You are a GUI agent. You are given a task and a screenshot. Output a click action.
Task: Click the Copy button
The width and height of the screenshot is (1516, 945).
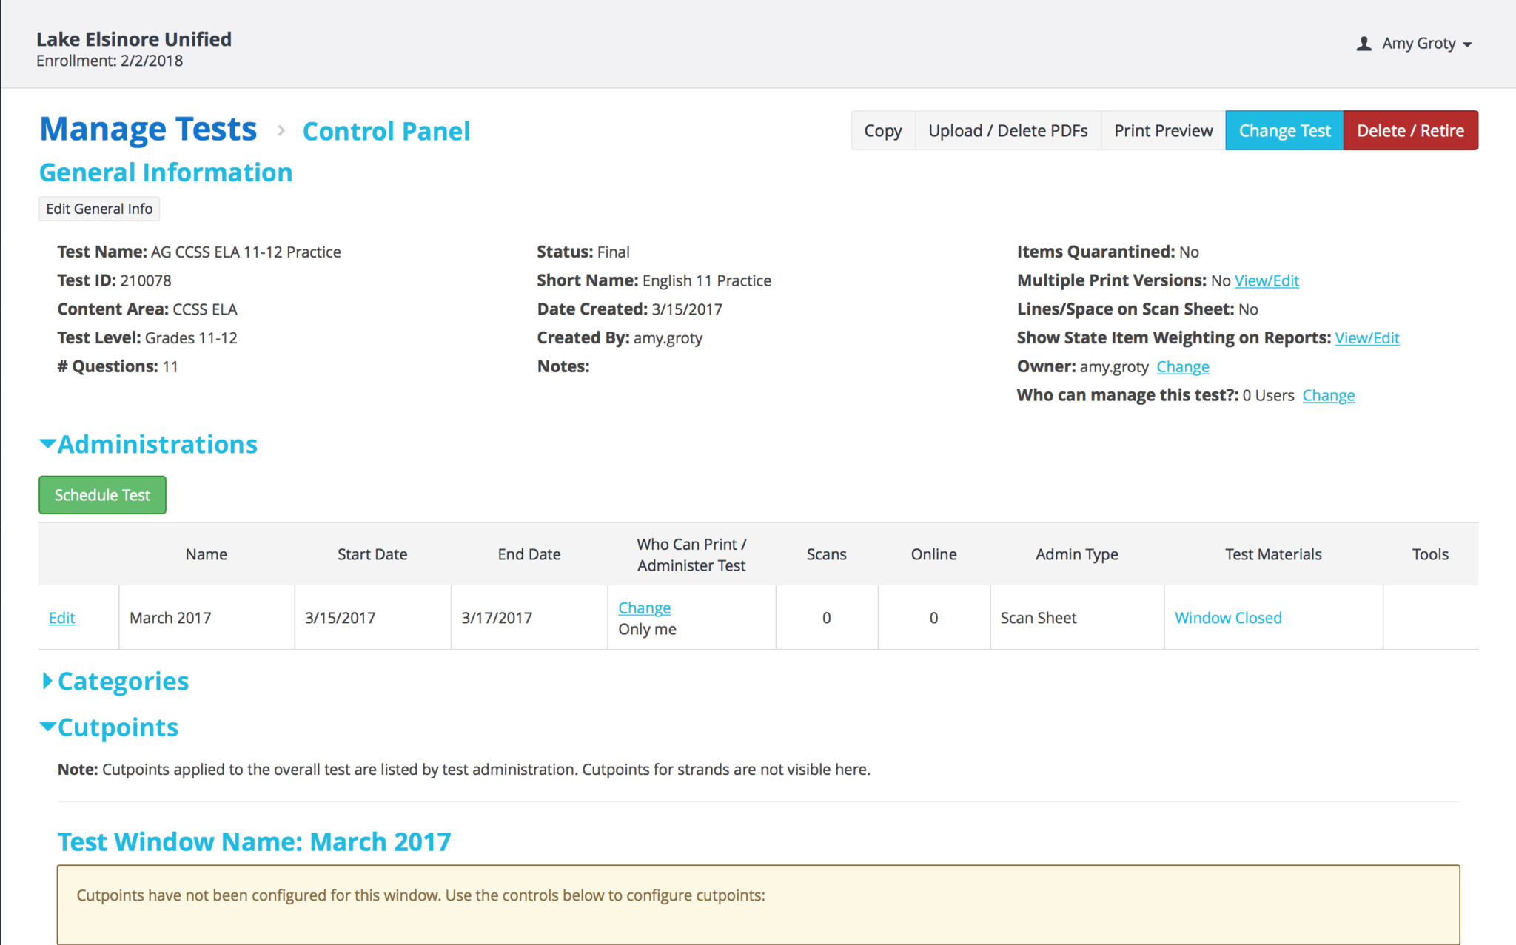pos(882,131)
